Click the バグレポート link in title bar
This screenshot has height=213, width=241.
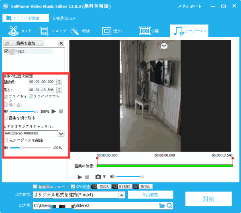pos(190,6)
